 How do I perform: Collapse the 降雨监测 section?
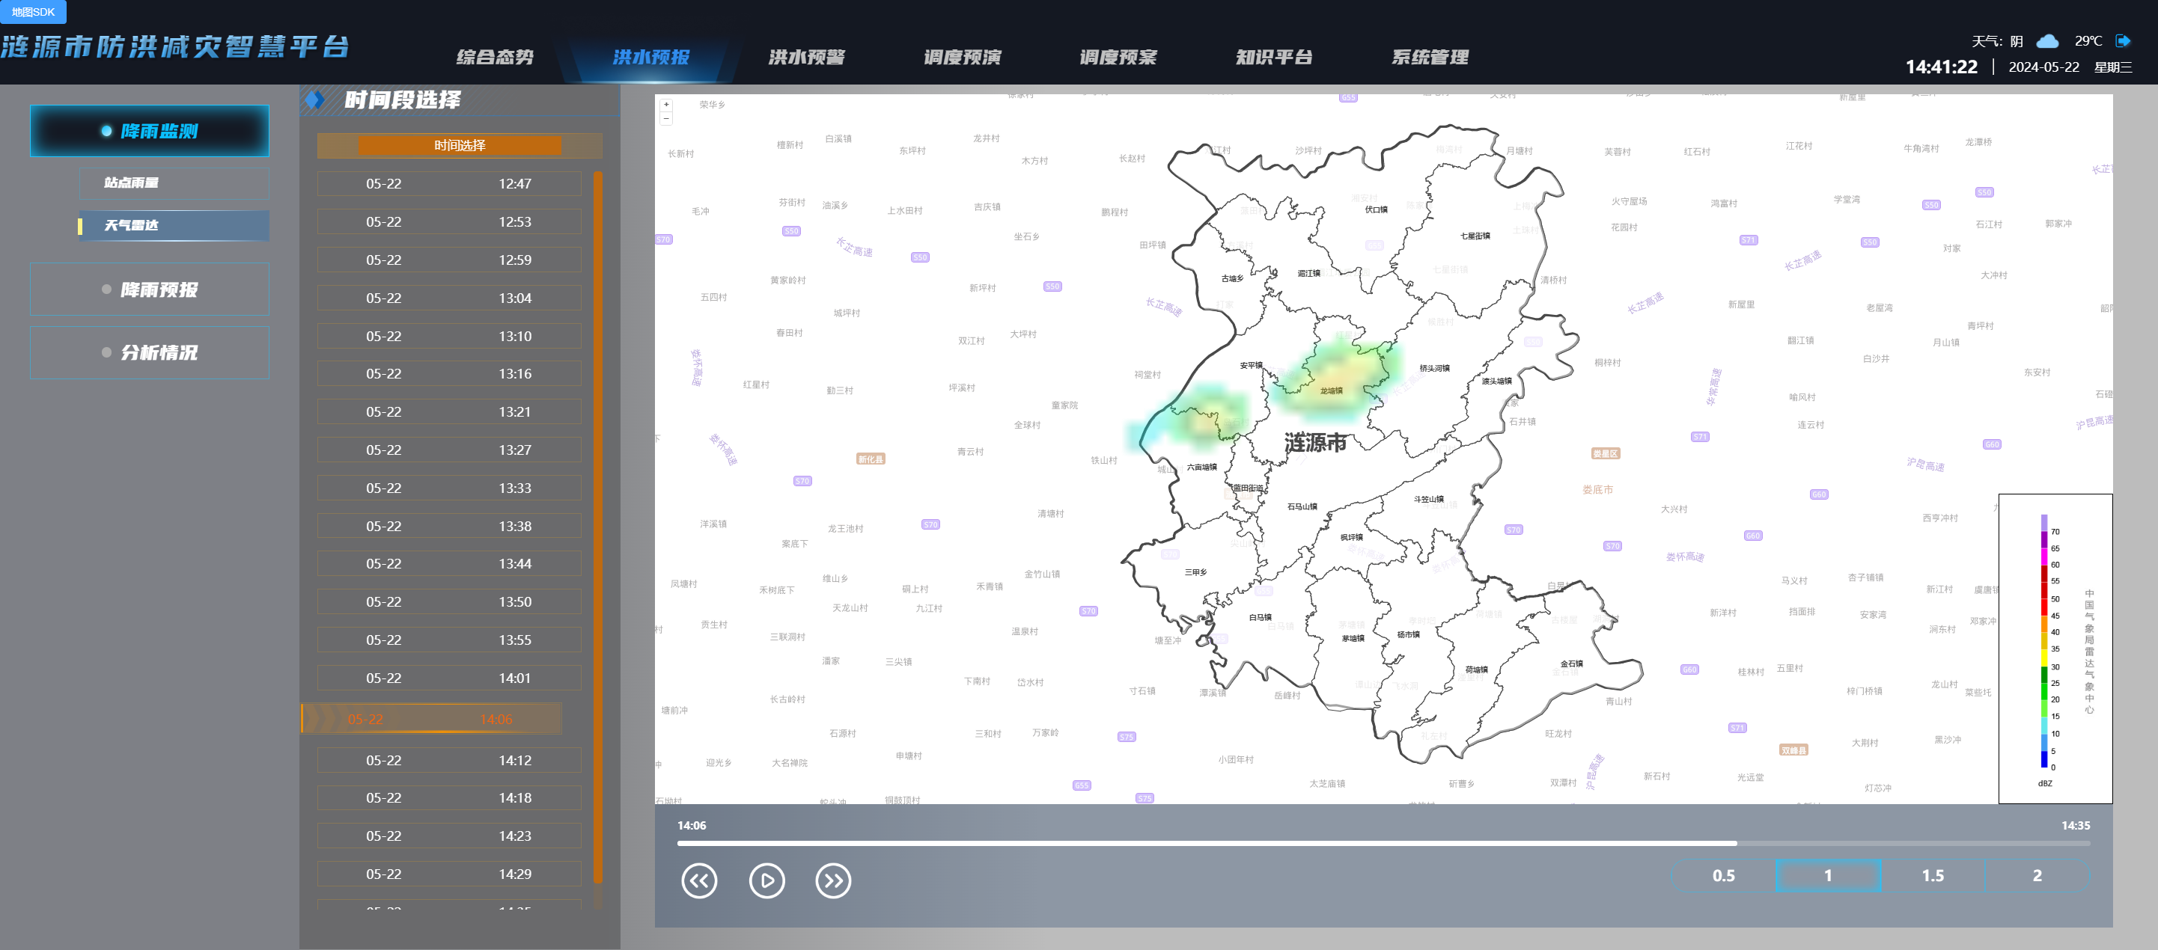(x=150, y=132)
